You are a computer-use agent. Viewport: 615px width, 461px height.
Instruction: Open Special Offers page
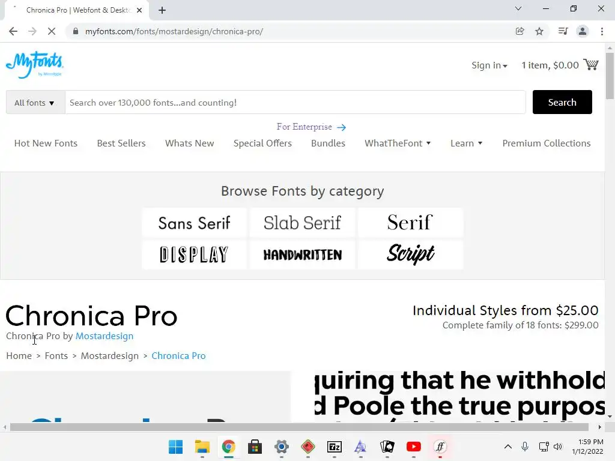(x=262, y=143)
